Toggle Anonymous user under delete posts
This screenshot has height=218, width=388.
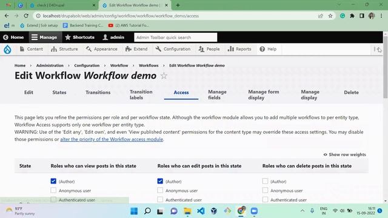click(265, 190)
